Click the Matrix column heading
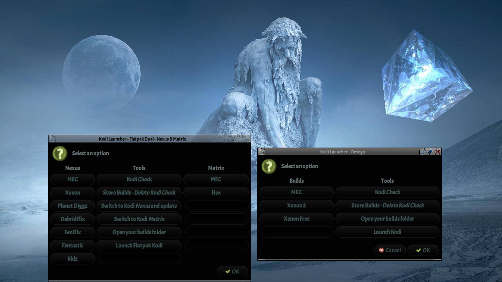This screenshot has height=282, width=502. pyautogui.click(x=216, y=168)
